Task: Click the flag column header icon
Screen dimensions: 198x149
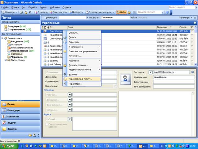Action: [x=192, y=27]
